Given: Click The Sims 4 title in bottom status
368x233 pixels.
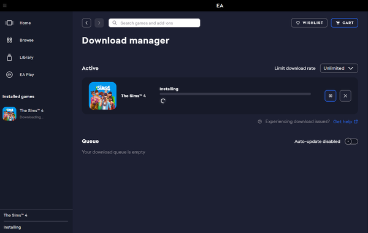Looking at the screenshot, I should click(x=15, y=215).
